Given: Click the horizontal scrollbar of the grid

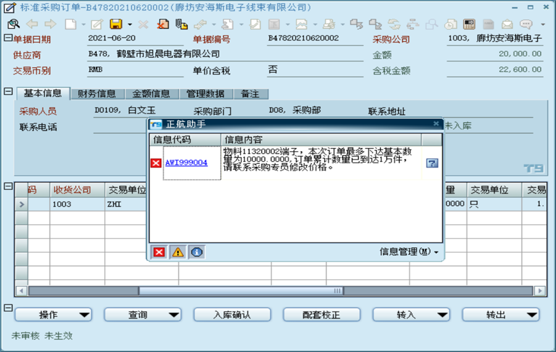Looking at the screenshot, I should 241,291.
